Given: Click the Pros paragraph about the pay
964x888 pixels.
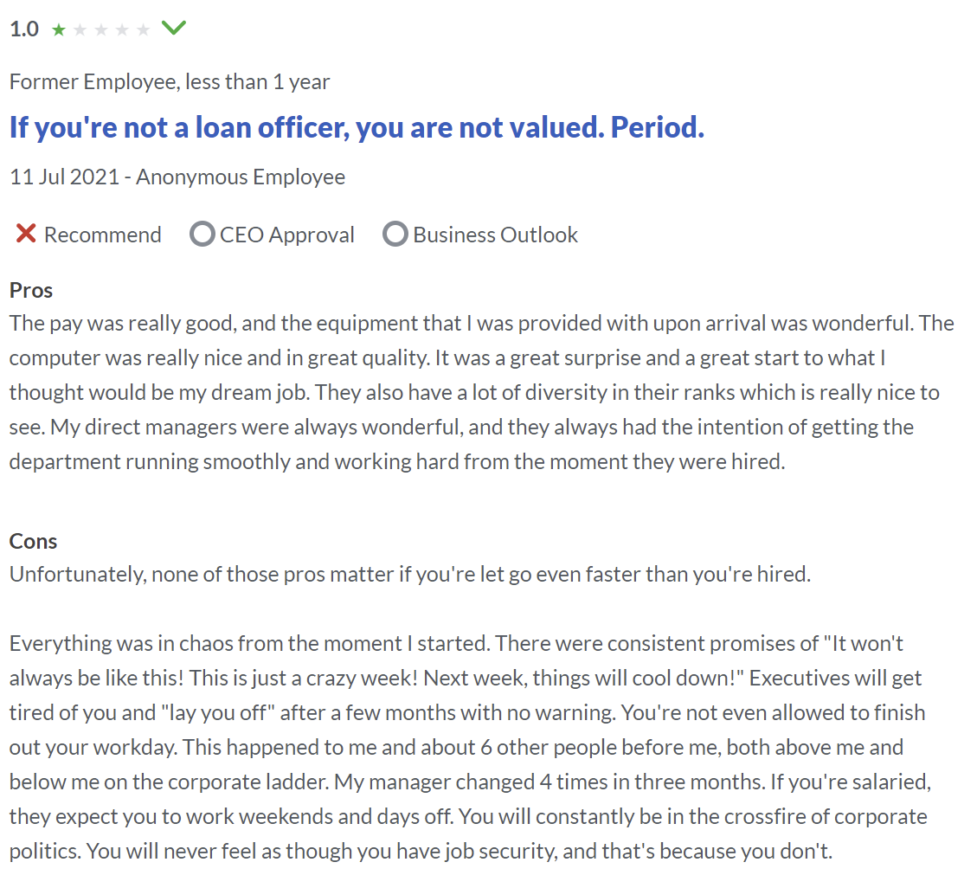Looking at the screenshot, I should point(481,392).
